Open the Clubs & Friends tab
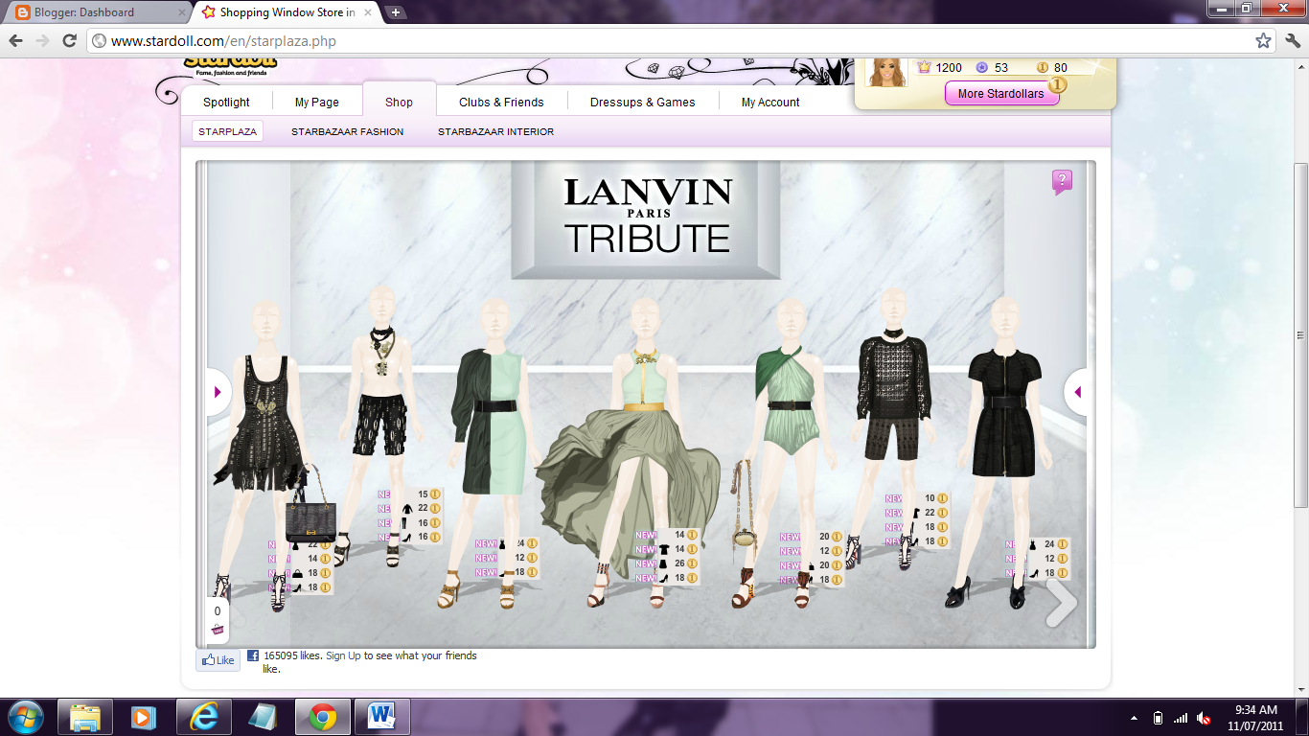 point(501,103)
